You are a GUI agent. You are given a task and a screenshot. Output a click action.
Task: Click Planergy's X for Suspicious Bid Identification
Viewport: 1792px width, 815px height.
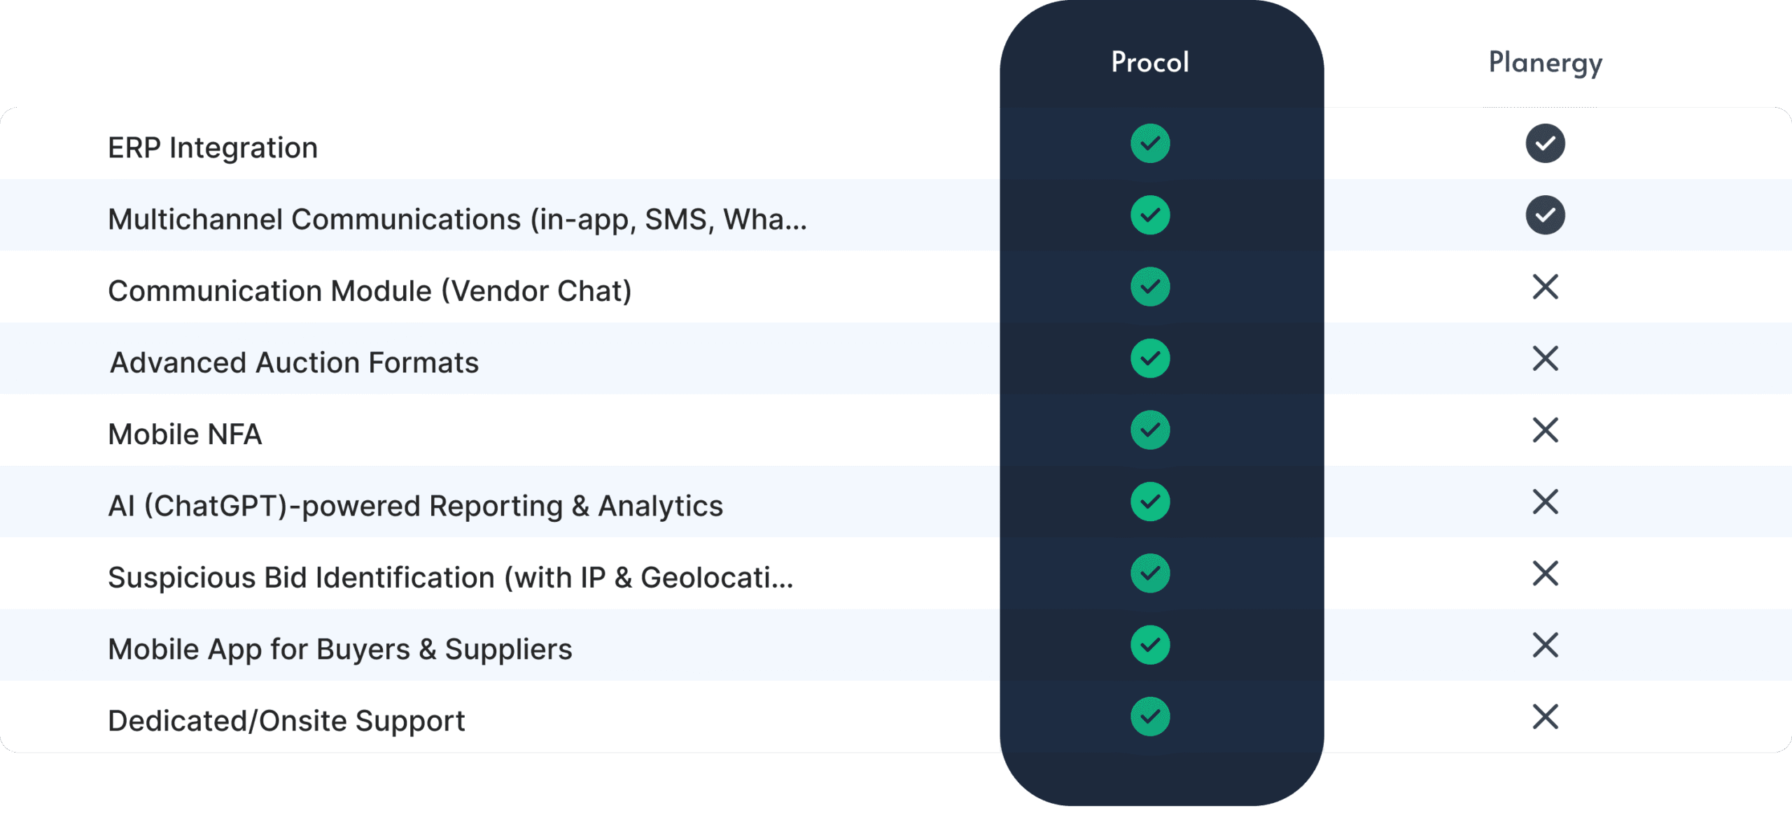[x=1545, y=574]
